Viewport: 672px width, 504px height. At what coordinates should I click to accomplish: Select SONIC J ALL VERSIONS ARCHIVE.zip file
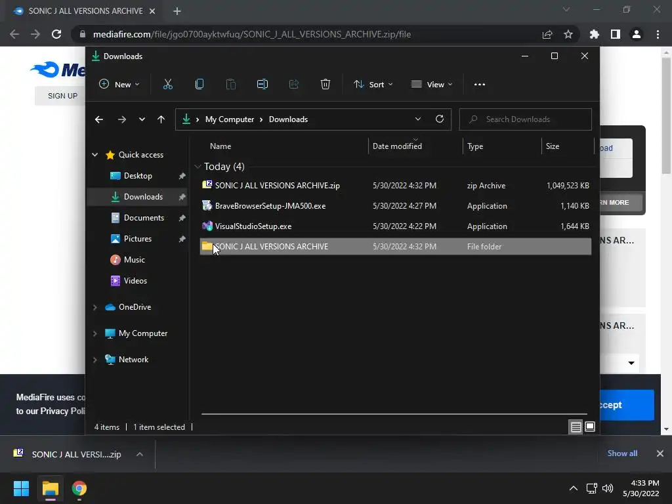point(395,186)
